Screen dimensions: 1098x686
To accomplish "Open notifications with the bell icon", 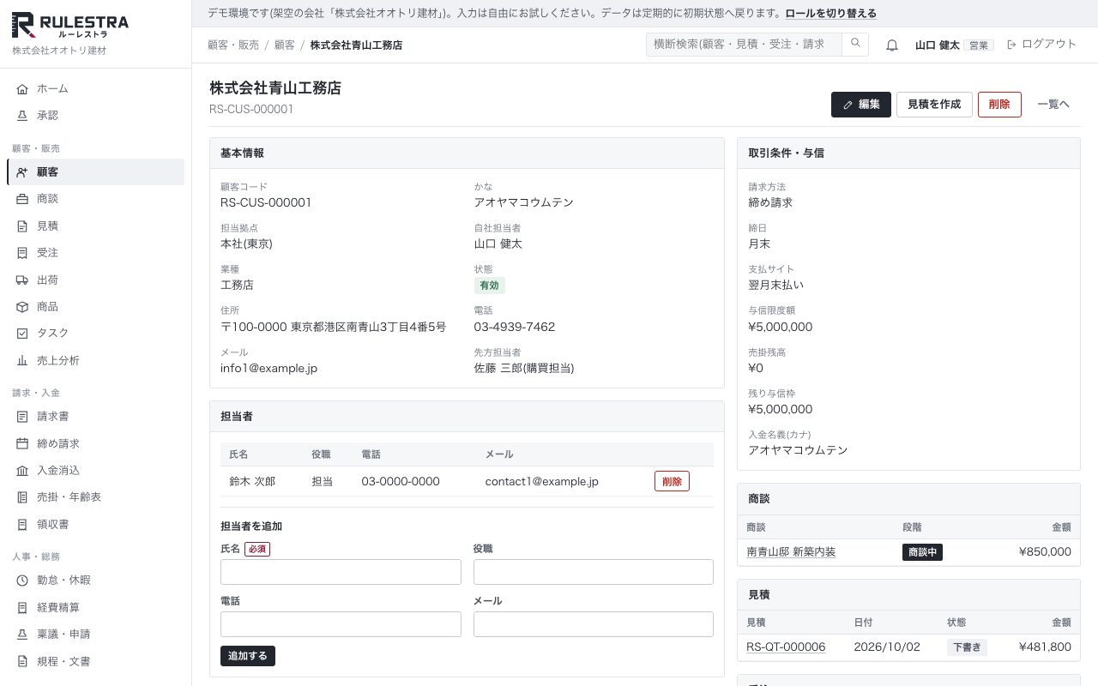I will [x=892, y=45].
